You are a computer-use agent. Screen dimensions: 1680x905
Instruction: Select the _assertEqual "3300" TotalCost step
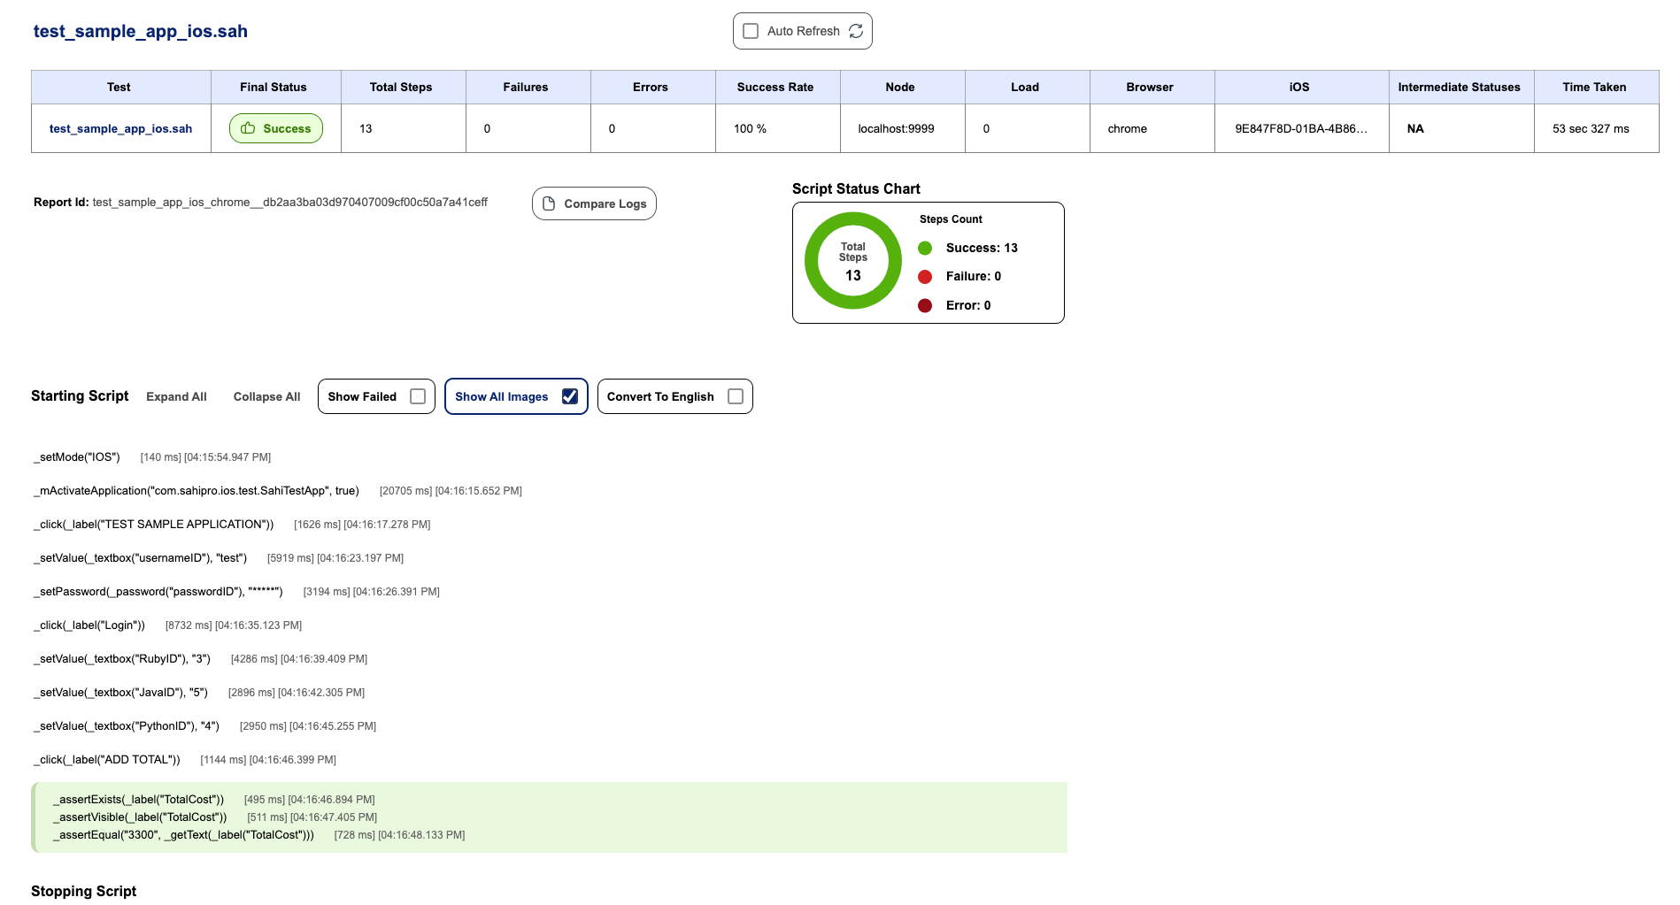pyautogui.click(x=183, y=835)
